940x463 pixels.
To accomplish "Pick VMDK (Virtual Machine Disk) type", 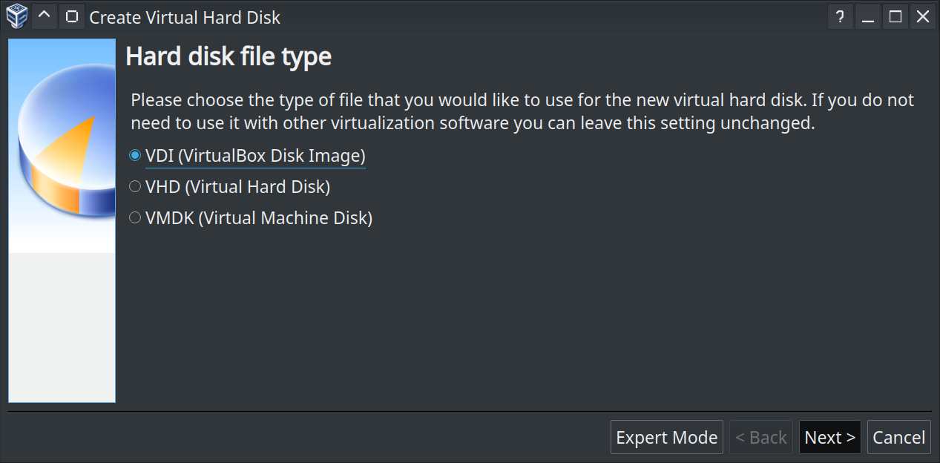I will tap(135, 218).
